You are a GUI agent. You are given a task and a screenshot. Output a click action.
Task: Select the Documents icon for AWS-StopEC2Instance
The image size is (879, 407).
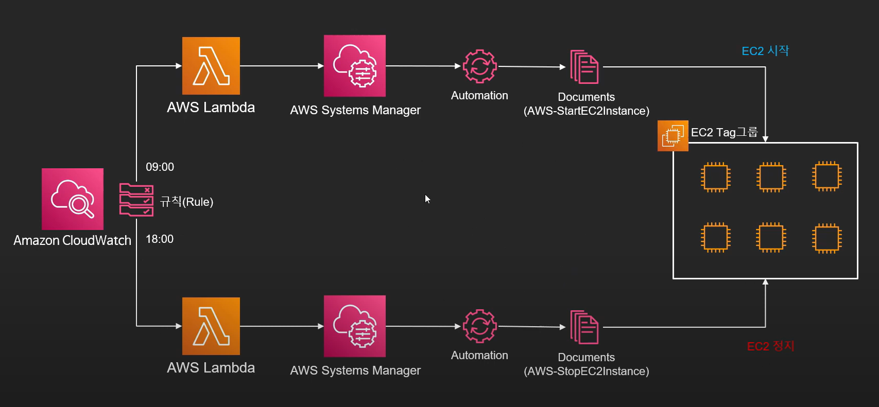[584, 327]
